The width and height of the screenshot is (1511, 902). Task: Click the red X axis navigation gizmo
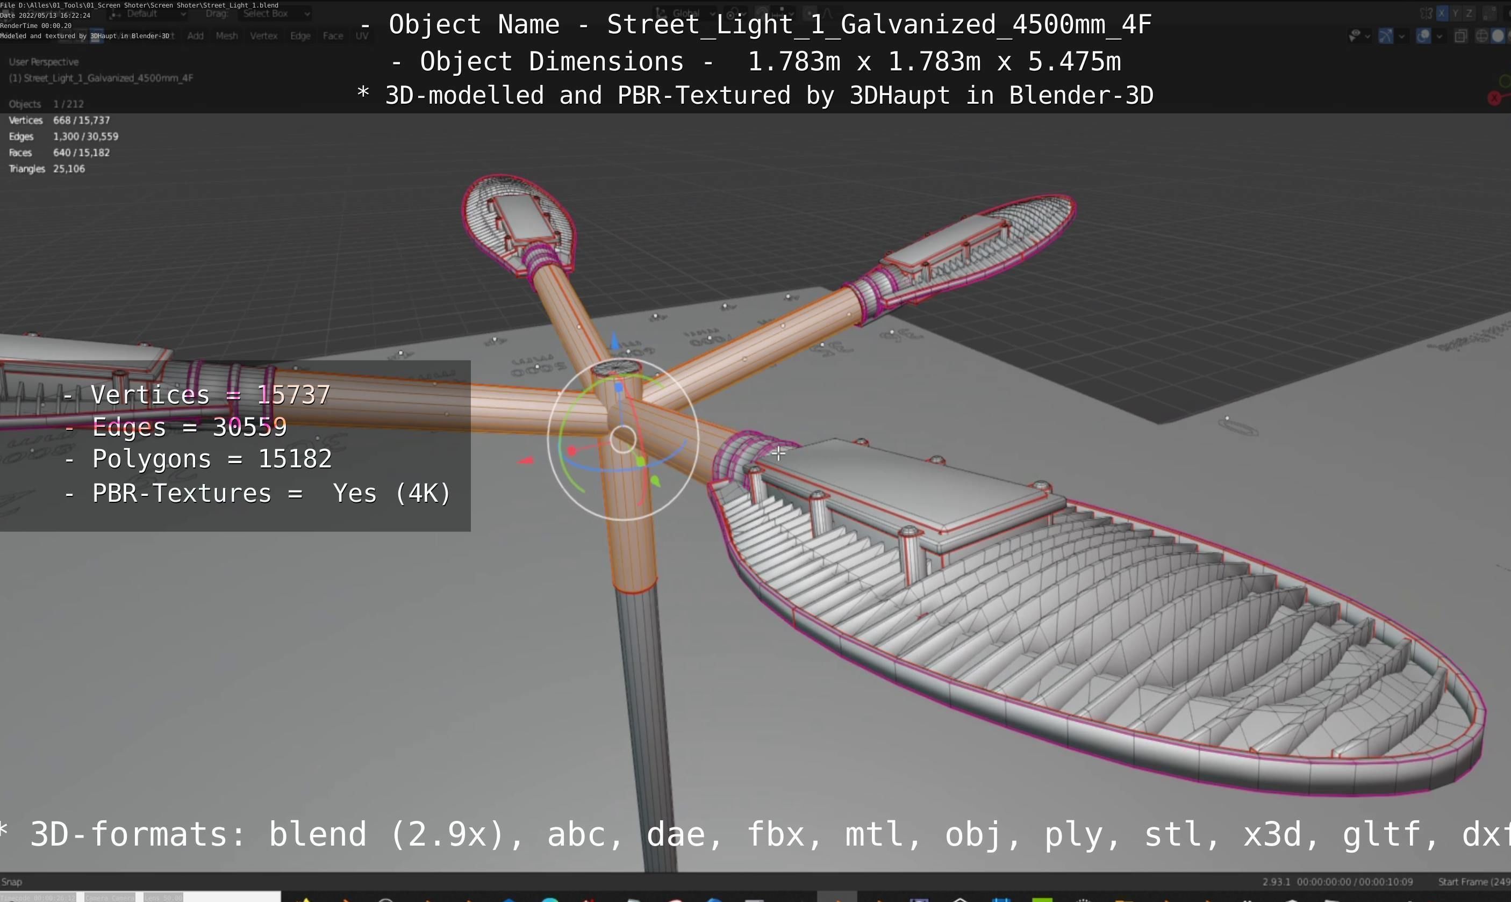[1494, 98]
